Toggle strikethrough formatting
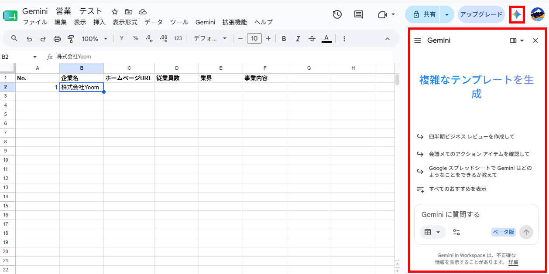Screen dimensions: 549x274 pos(312,39)
